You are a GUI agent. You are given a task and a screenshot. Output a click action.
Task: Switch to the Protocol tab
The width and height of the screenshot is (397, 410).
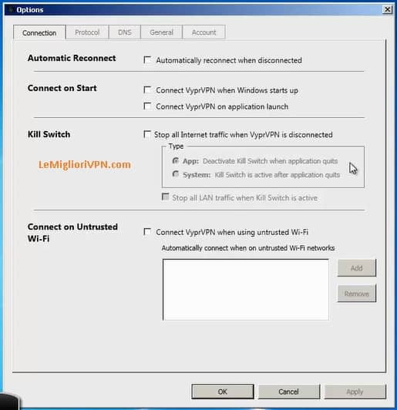click(87, 32)
